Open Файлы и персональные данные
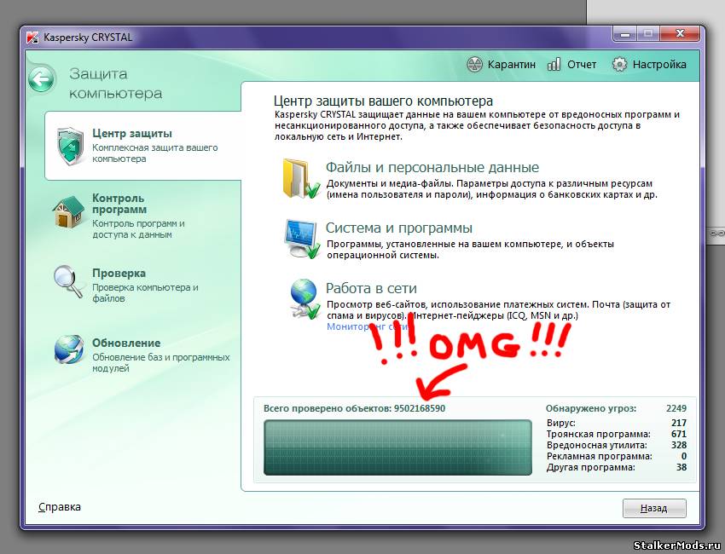 tap(432, 167)
